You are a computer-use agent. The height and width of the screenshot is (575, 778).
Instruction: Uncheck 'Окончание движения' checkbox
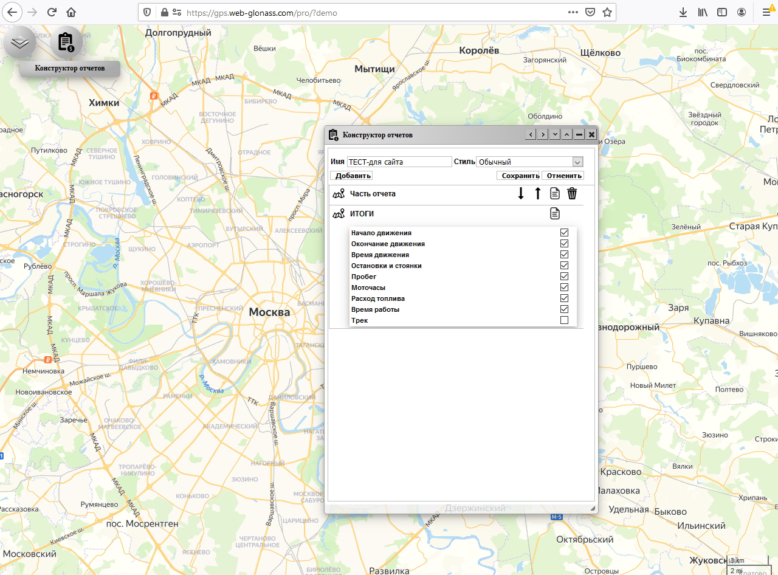tap(564, 243)
